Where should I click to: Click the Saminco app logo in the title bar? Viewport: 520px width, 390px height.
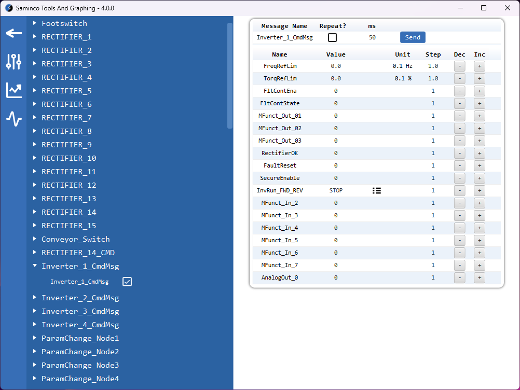click(x=9, y=8)
